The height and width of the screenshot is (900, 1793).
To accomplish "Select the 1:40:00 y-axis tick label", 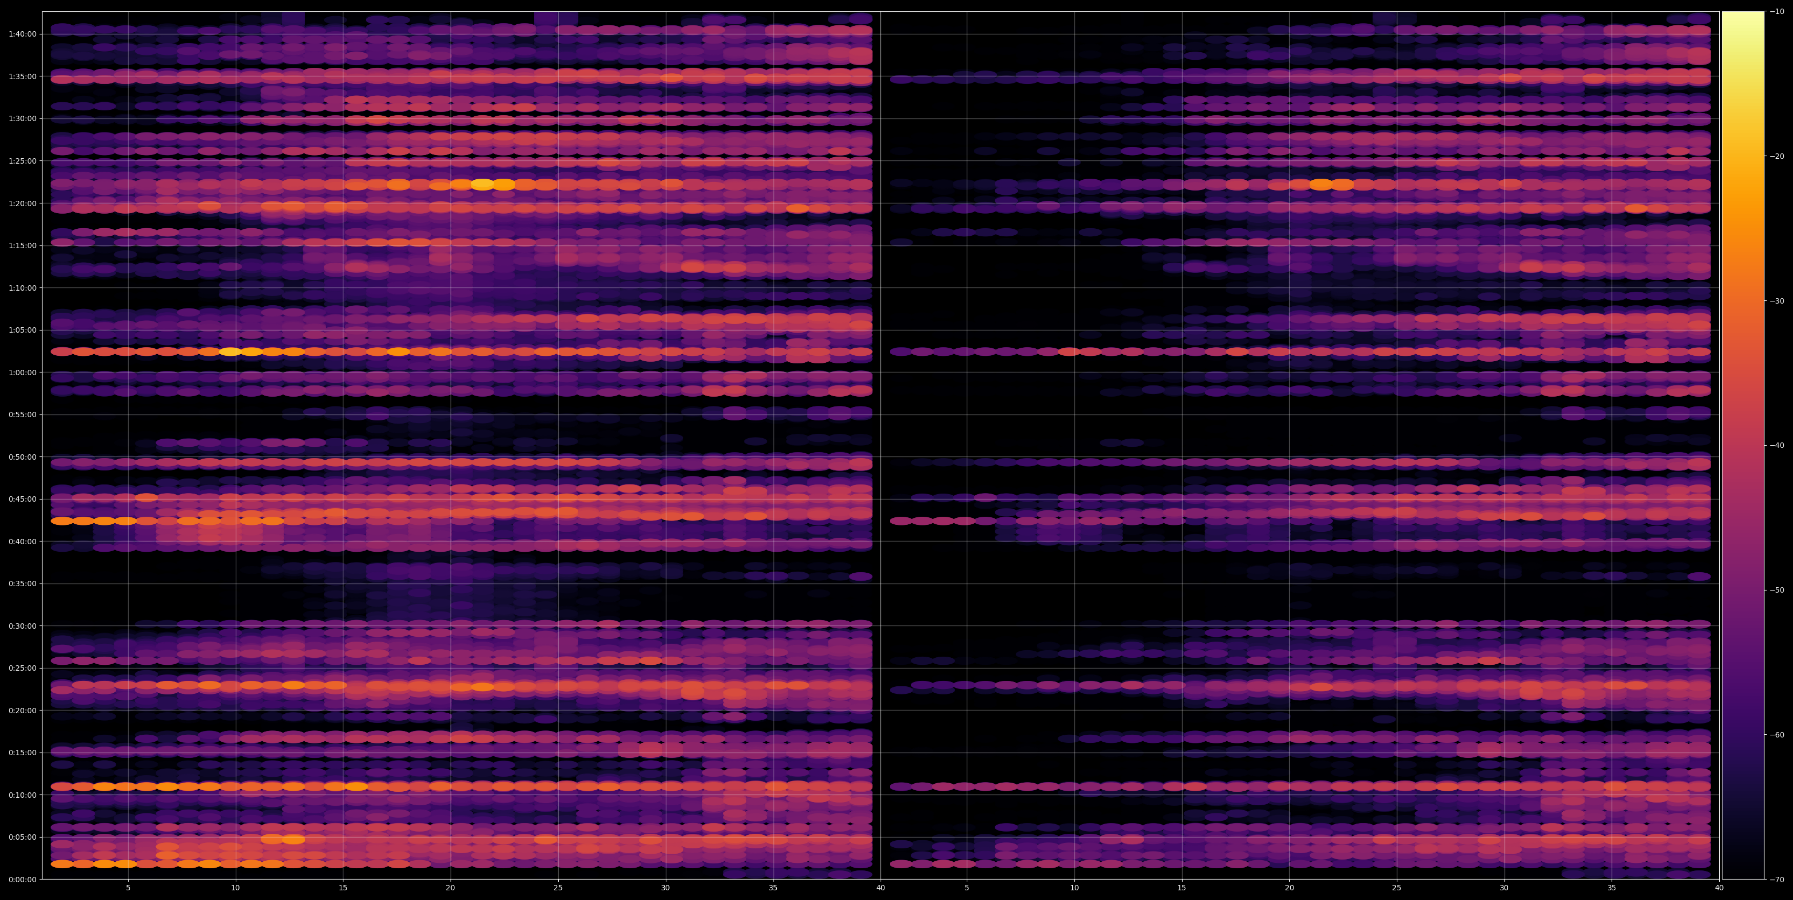I will coord(22,34).
